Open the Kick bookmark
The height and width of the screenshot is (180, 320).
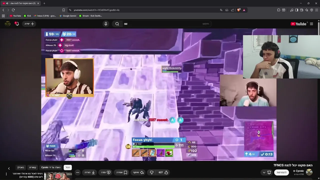point(27,16)
